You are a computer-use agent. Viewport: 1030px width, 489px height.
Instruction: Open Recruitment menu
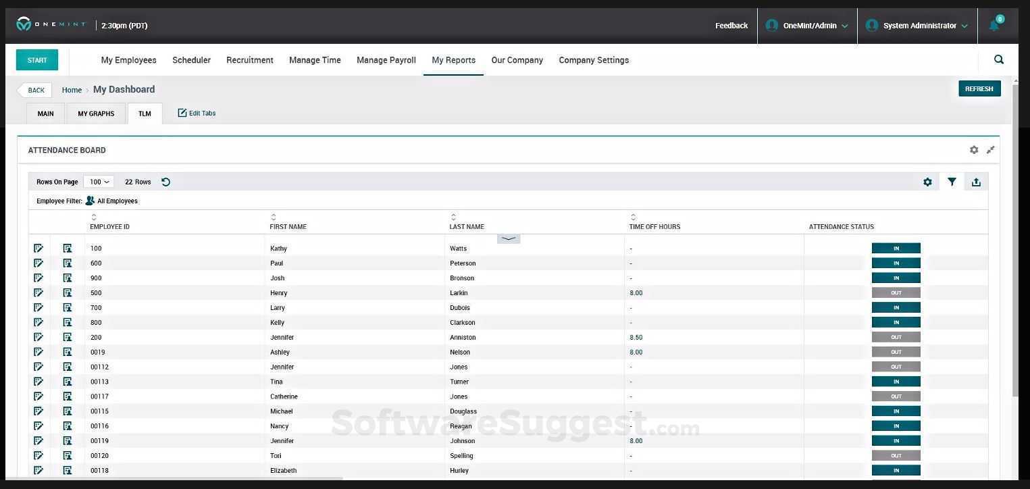click(250, 60)
